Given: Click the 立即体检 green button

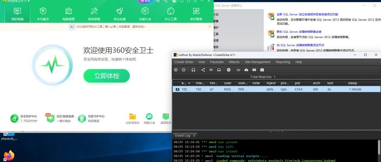Looking at the screenshot, I should click(x=107, y=76).
